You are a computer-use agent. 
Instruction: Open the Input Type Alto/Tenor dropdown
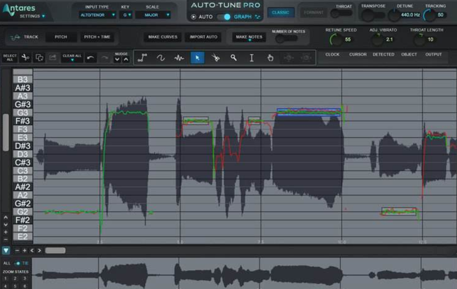[x=98, y=15]
